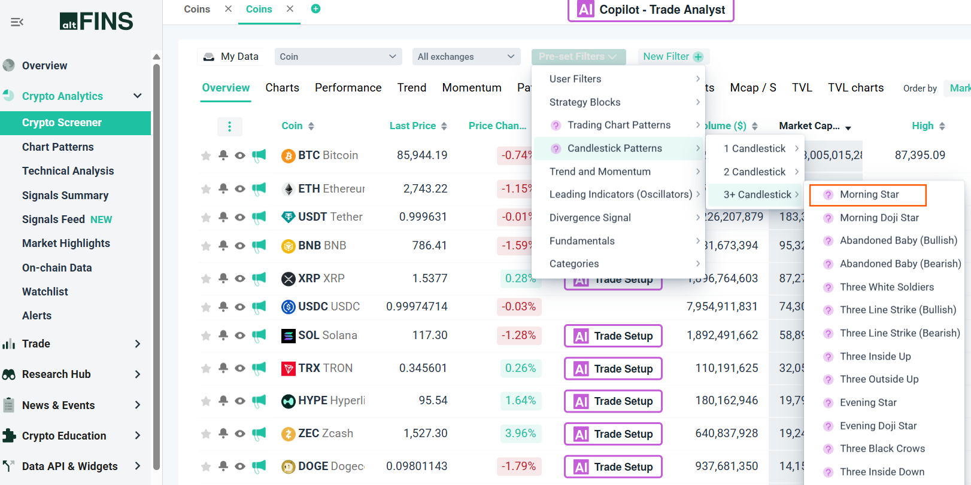This screenshot has width=971, height=485.
Task: Open the TVL charts tab
Action: (x=855, y=88)
